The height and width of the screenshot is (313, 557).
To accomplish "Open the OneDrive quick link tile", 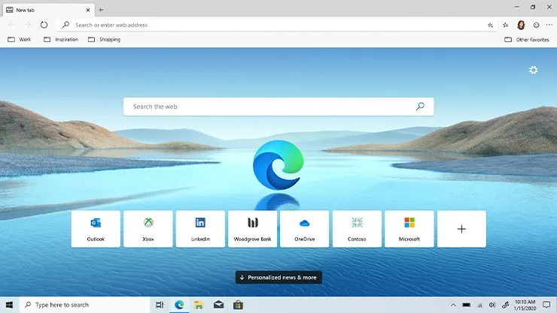I will (x=304, y=229).
